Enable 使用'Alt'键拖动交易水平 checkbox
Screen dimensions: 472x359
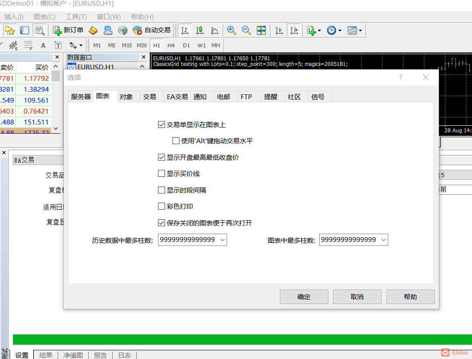point(176,141)
